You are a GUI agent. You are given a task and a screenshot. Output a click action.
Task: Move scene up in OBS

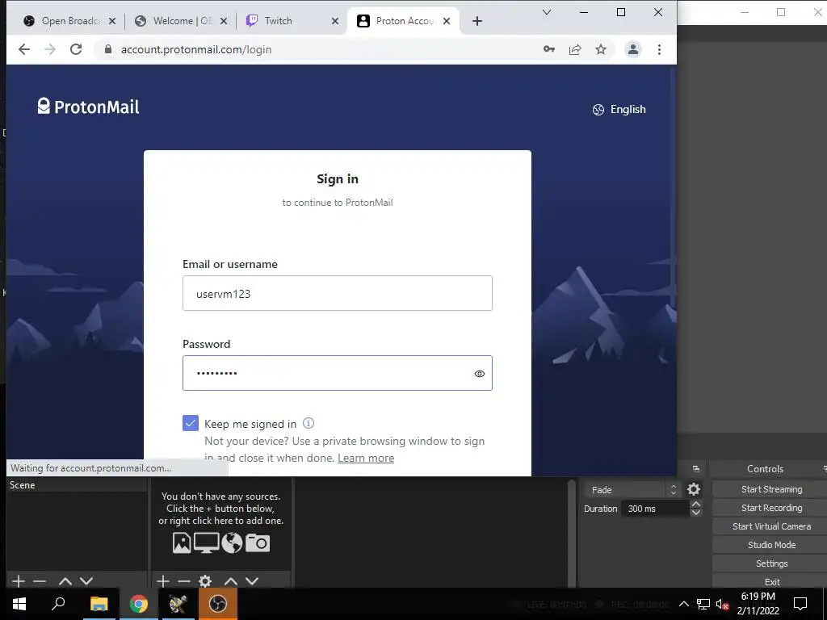[x=65, y=581]
